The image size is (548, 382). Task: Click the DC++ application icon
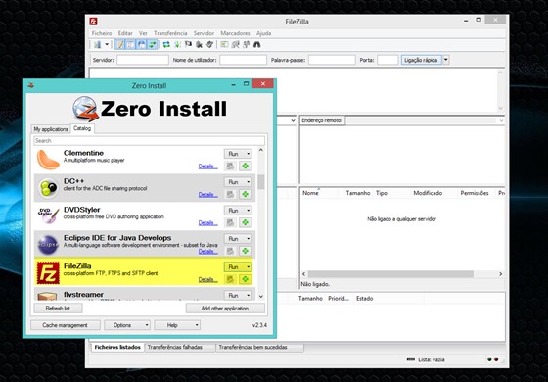click(48, 188)
